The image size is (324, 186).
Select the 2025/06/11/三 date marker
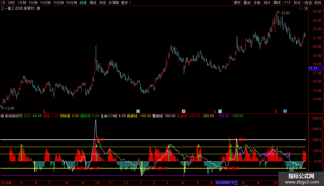click(x=227, y=183)
